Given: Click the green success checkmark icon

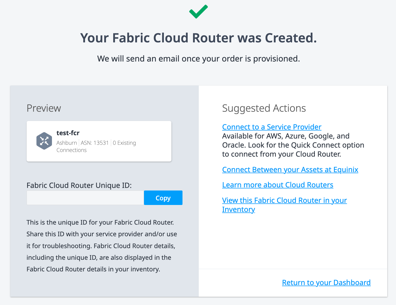Looking at the screenshot, I should tap(199, 12).
